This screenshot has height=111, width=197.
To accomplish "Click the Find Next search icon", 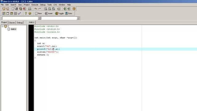I will pos(53,9).
